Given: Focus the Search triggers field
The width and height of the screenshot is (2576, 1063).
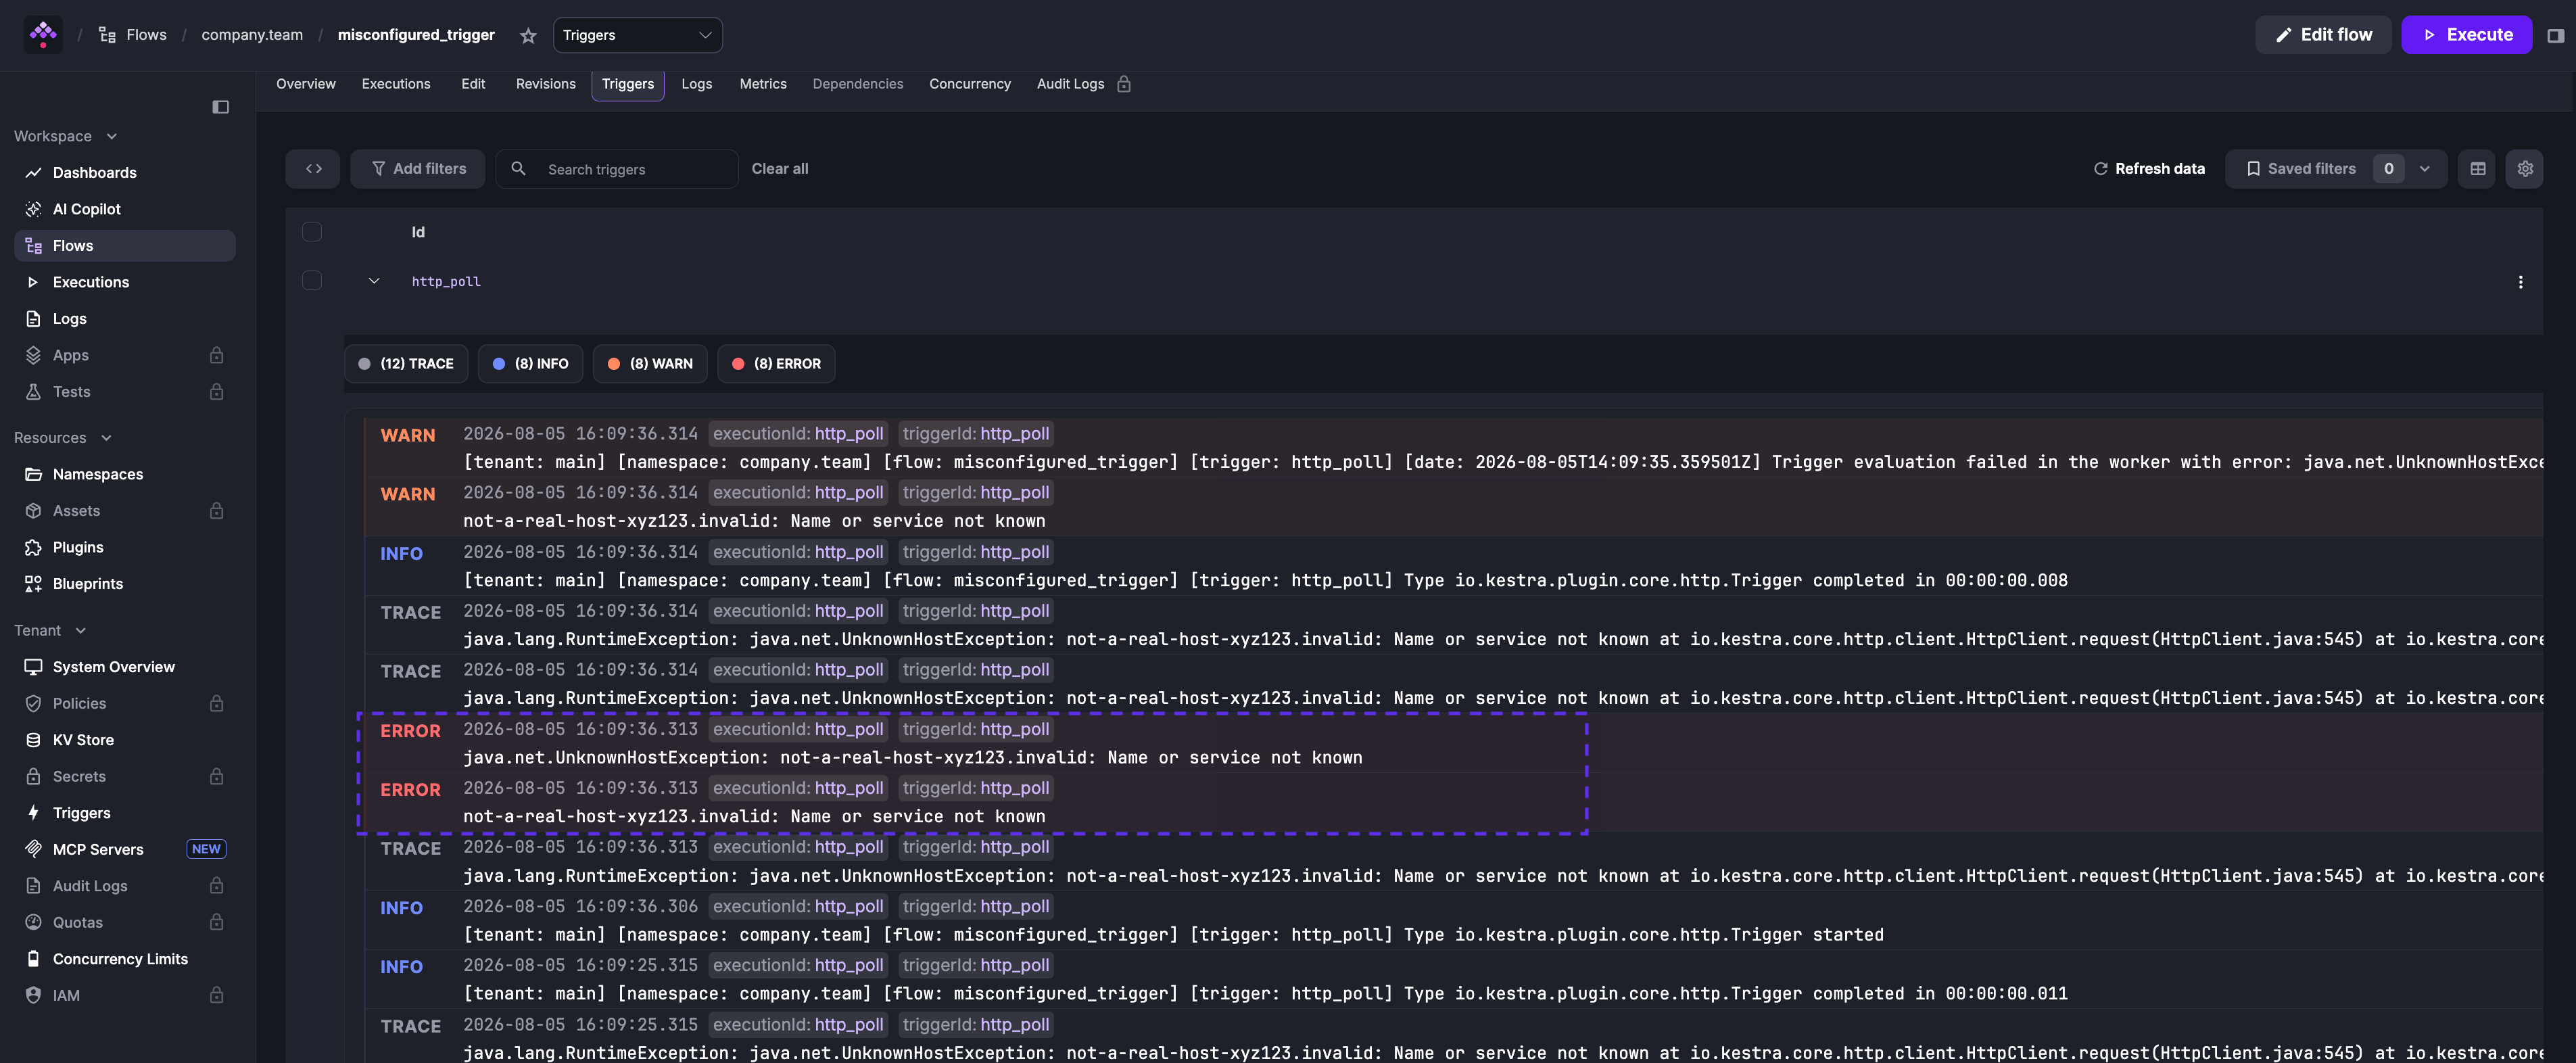Looking at the screenshot, I should [x=617, y=169].
